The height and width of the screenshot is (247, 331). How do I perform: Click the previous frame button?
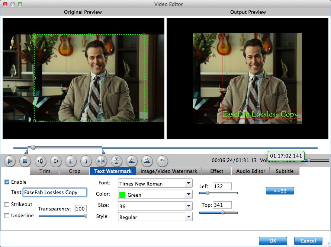pyautogui.click(x=41, y=161)
